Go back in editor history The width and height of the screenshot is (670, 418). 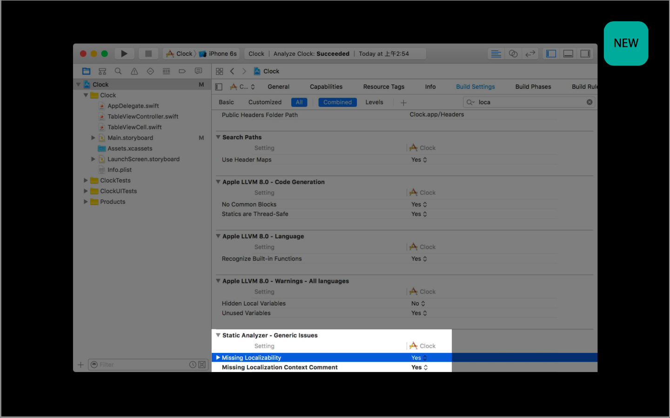pos(232,72)
